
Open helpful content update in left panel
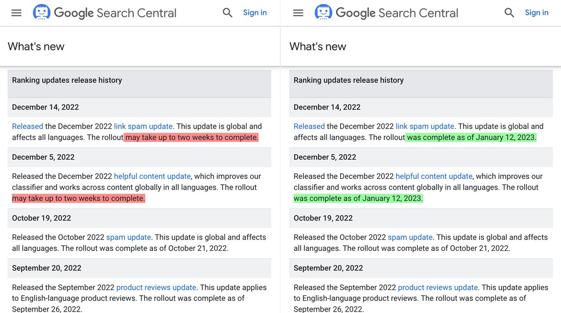click(x=152, y=176)
